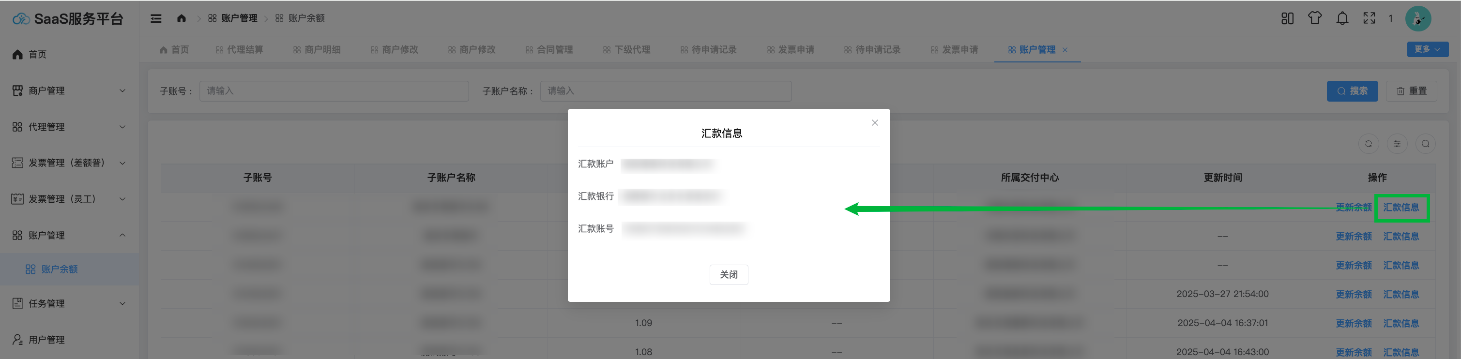Screen dimensions: 1461x359
Task: Click the home icon in breadcrumb
Action: [182, 18]
